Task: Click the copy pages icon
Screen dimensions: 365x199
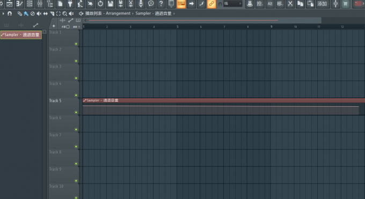Action: [x=300, y=4]
